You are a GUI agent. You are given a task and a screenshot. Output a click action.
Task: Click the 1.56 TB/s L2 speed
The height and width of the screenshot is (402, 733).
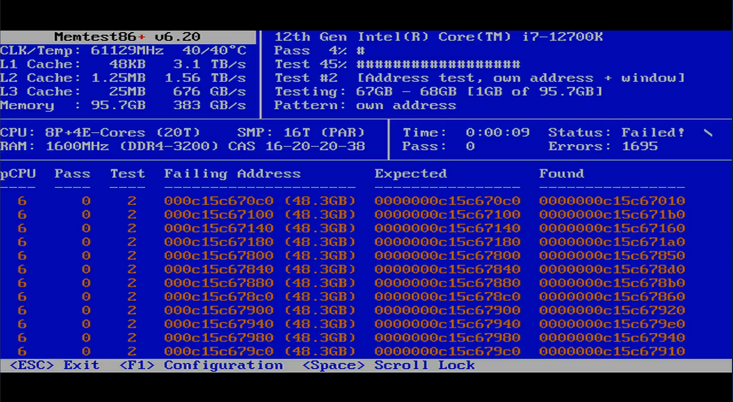pyautogui.click(x=205, y=78)
